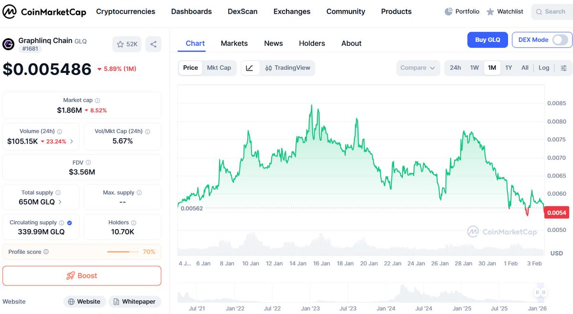Open the Portfolio section
Screen dimensions: 573x314
pyautogui.click(x=461, y=11)
